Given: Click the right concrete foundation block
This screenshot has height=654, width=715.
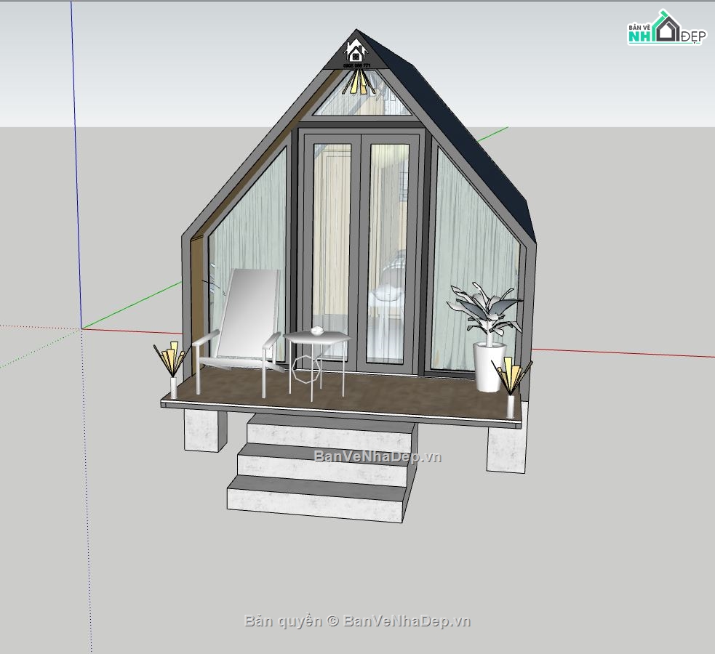Looking at the screenshot, I should 506,448.
